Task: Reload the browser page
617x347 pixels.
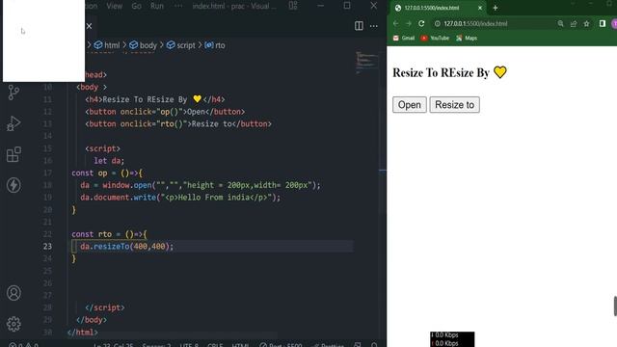Action: [x=421, y=23]
